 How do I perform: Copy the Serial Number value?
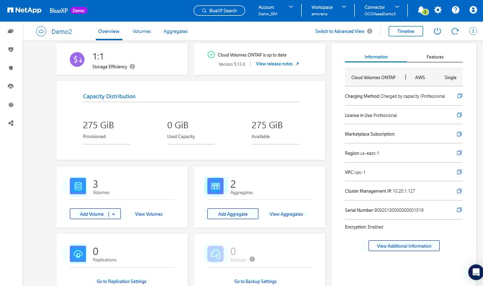[459, 210]
